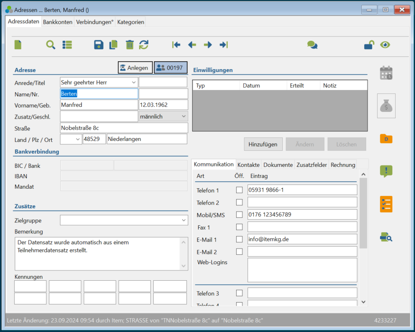Image resolution: width=415 pixels, height=332 pixels.
Task: Click the Kommunikation vertical scrollbar thumb
Action: click(x=363, y=213)
